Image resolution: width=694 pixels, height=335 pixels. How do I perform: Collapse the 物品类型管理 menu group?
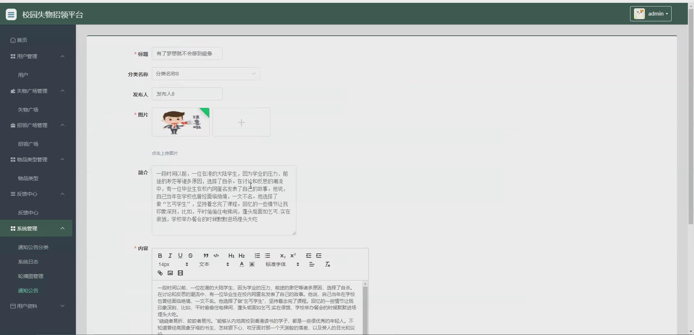click(x=36, y=160)
